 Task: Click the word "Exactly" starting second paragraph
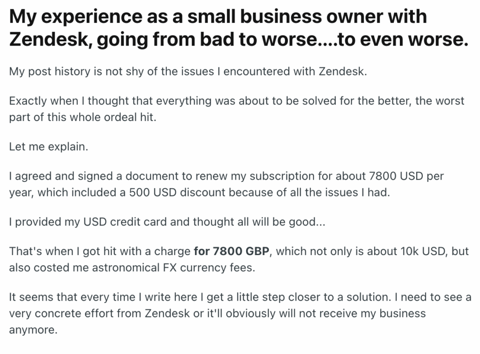point(30,101)
